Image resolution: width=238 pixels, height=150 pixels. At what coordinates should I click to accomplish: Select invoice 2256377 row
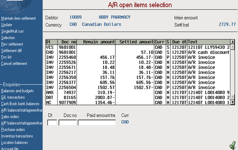(x=138, y=82)
